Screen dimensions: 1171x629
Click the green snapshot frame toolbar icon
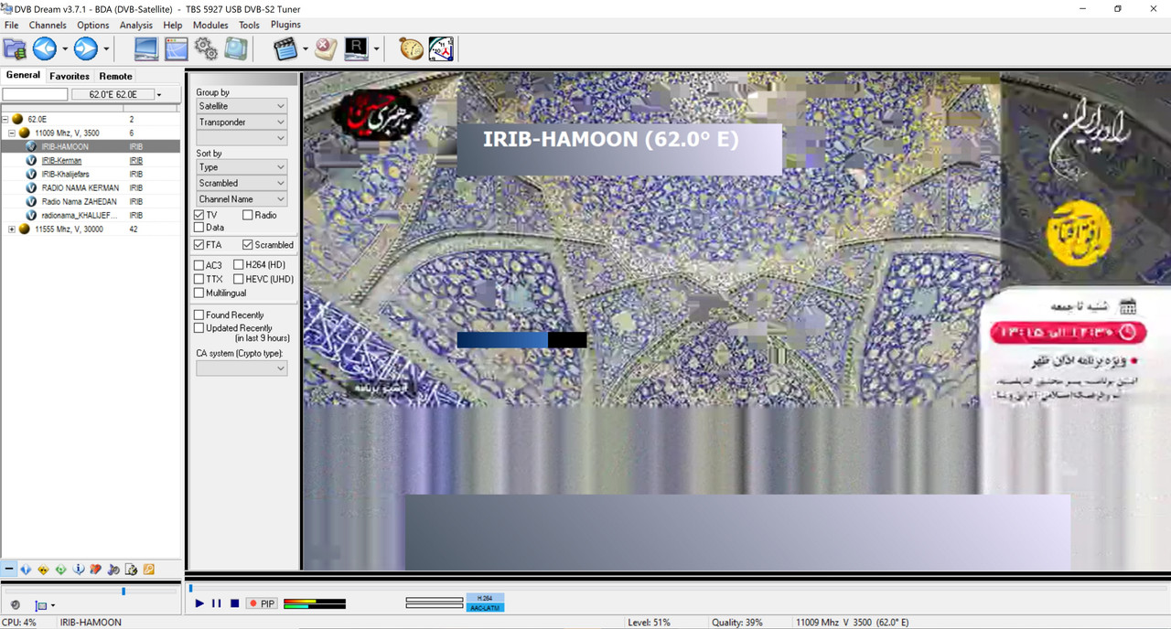coord(236,48)
